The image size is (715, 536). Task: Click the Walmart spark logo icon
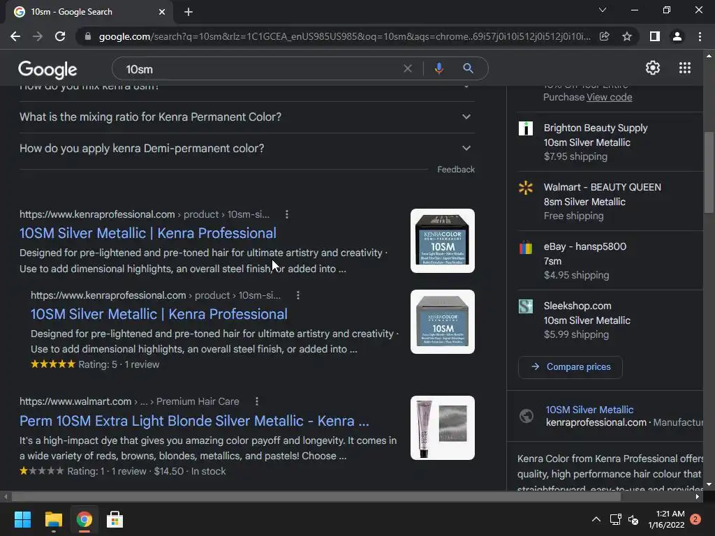526,188
